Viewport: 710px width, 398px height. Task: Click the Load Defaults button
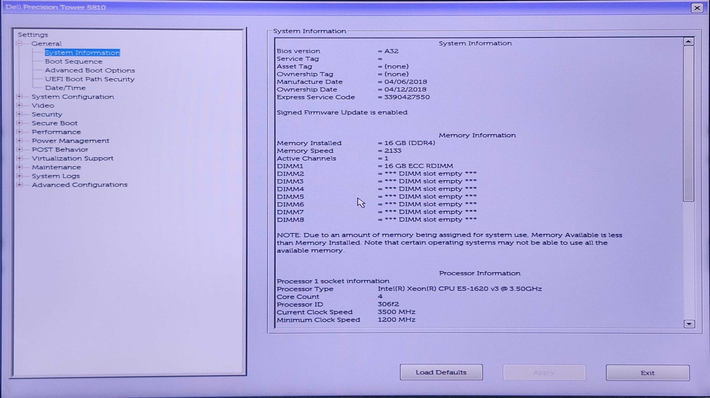(x=441, y=372)
